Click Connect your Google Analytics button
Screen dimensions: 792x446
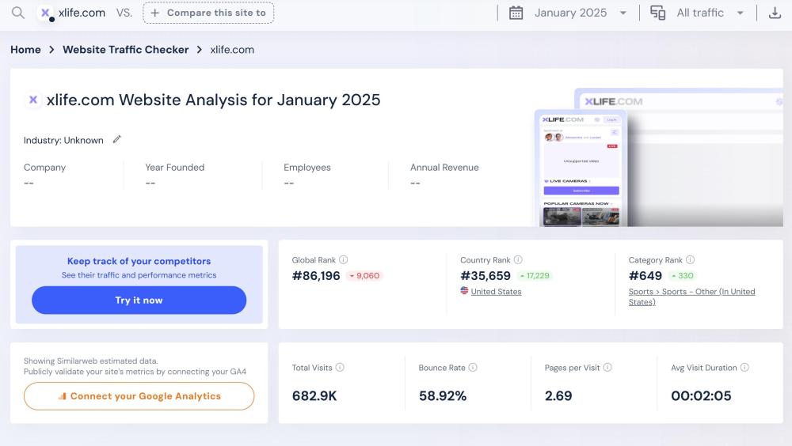click(139, 396)
